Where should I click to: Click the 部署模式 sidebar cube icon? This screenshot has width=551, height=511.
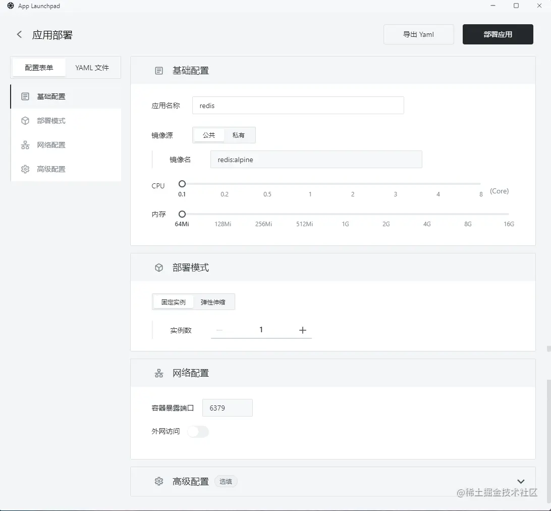[25, 121]
